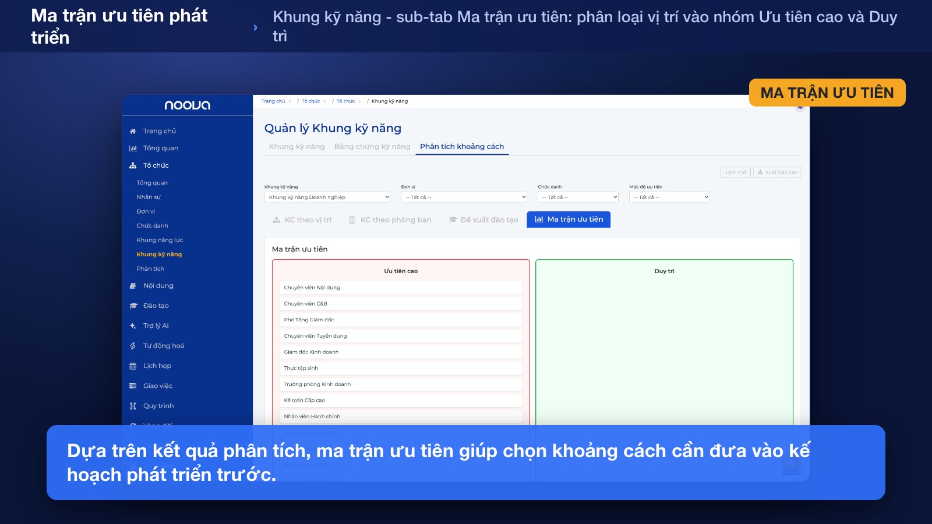Open the Đơn vị filter dropdown

(x=464, y=197)
